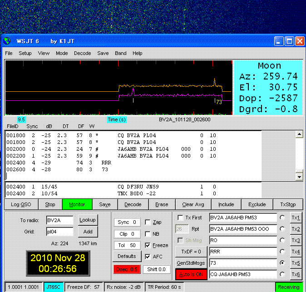Disable the AFC checkbox
The height and width of the screenshot is (292, 306).
pyautogui.click(x=148, y=257)
